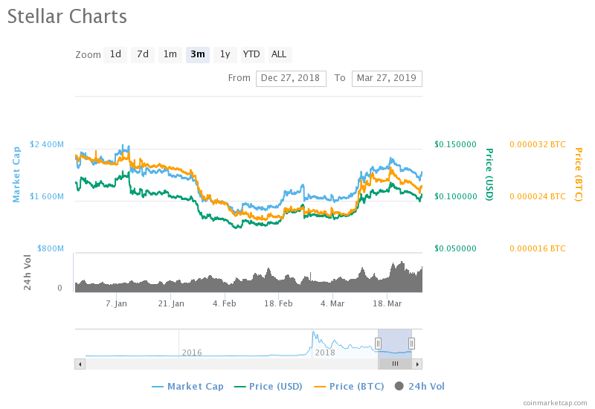
Task: Select the 1d zoom range
Action: (115, 54)
